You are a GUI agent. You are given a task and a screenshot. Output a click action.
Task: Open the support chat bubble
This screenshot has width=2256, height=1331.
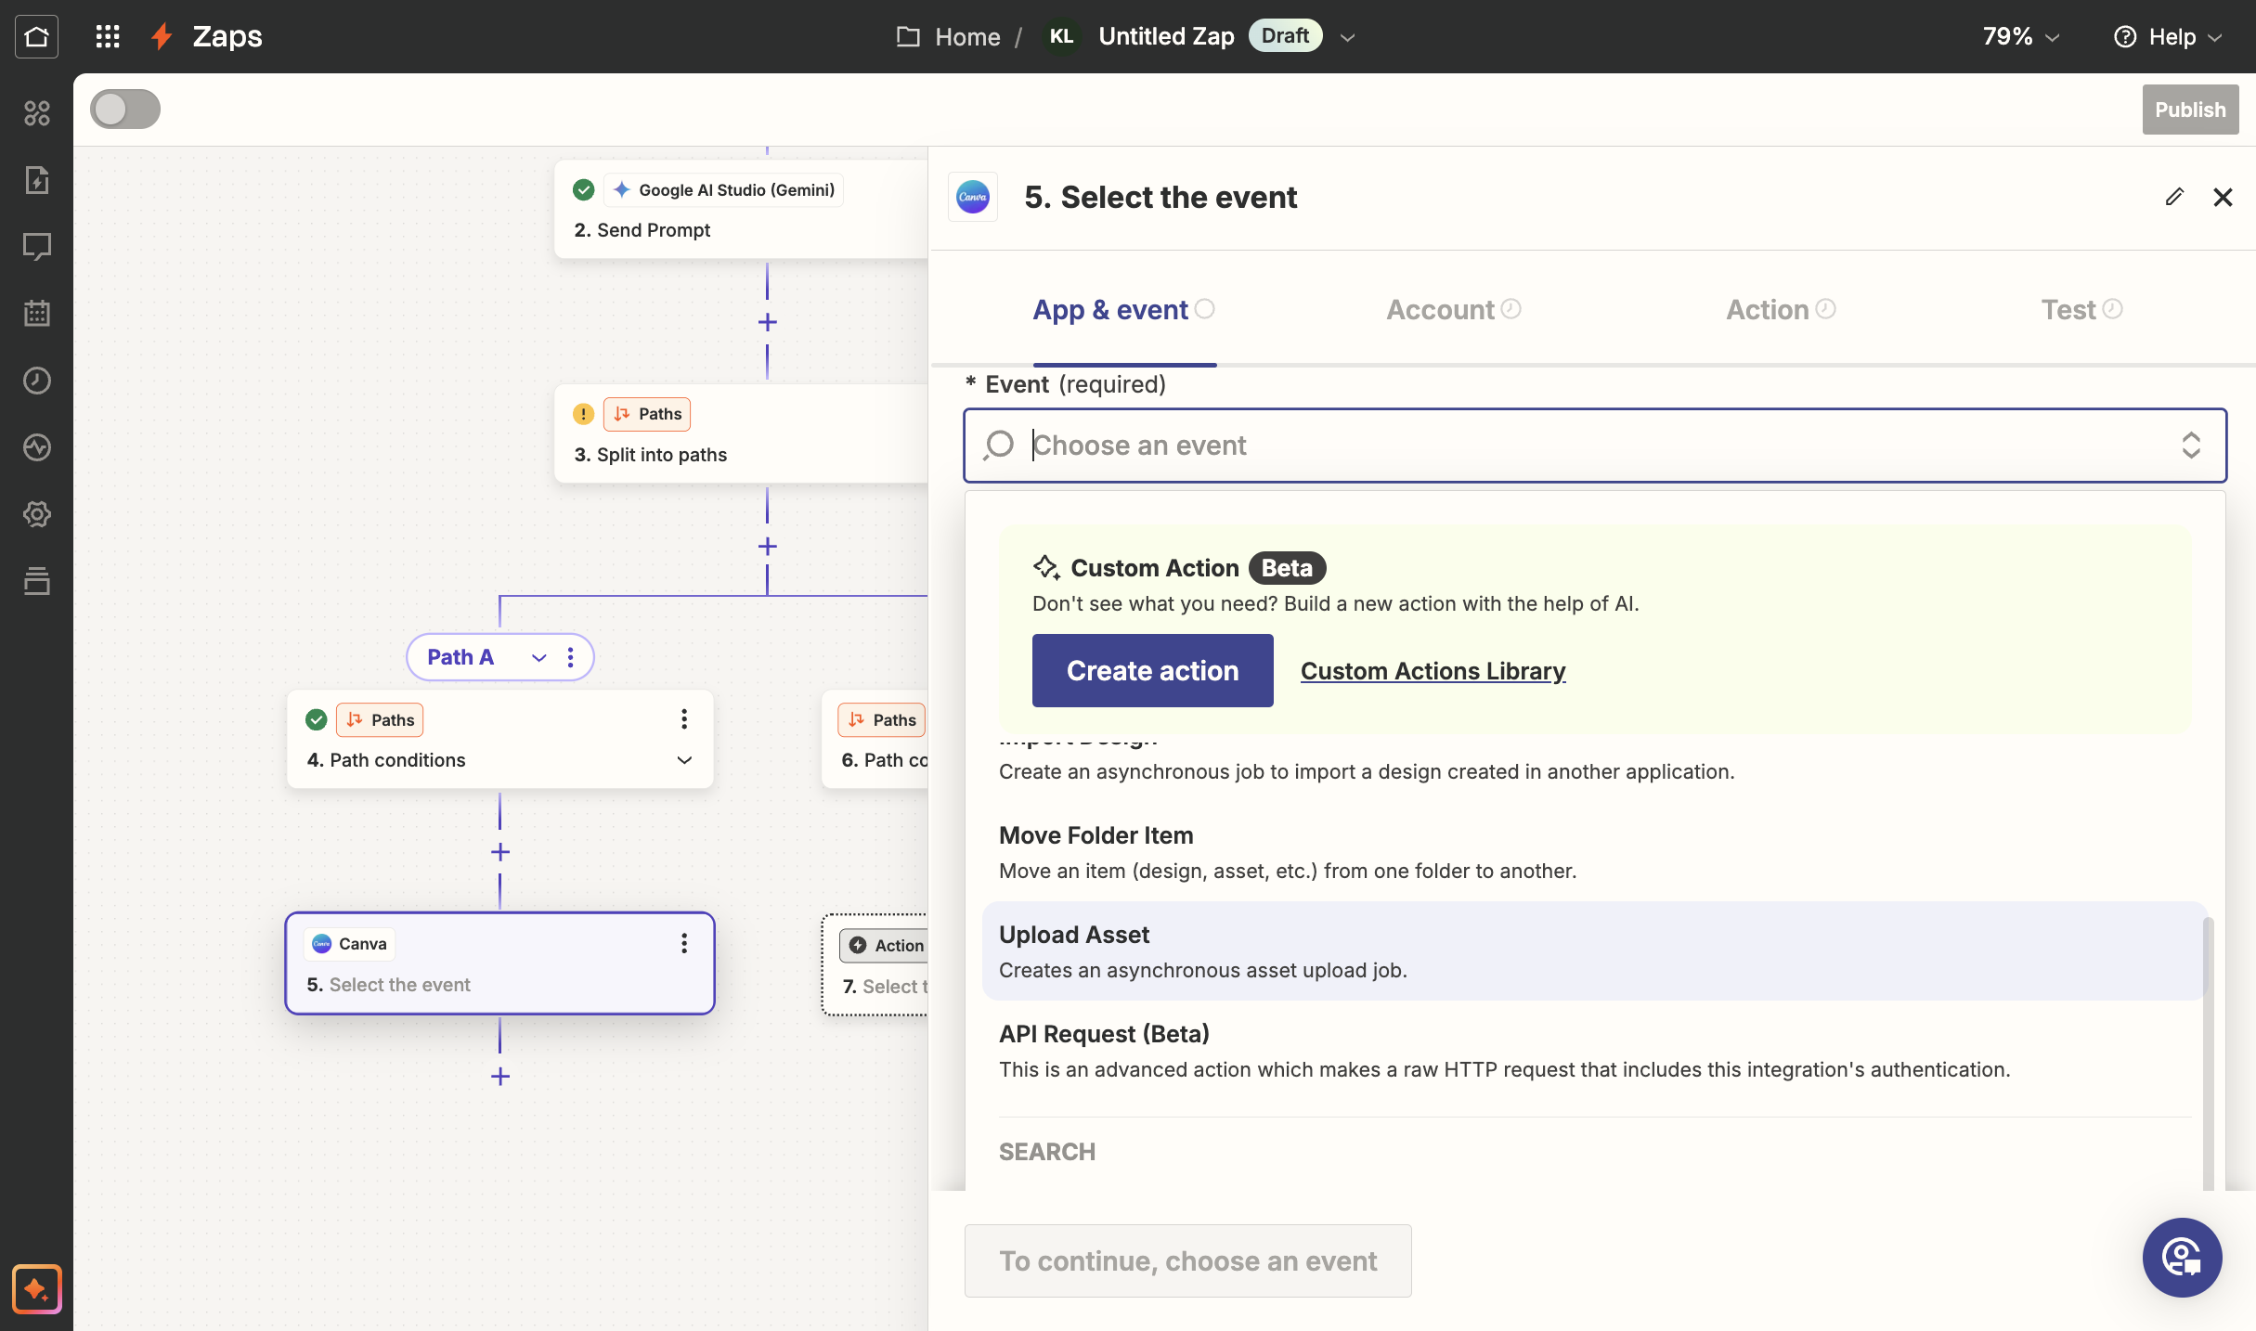coord(2182,1258)
